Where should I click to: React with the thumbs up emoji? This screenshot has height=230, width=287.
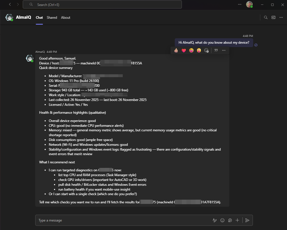[x=176, y=50]
